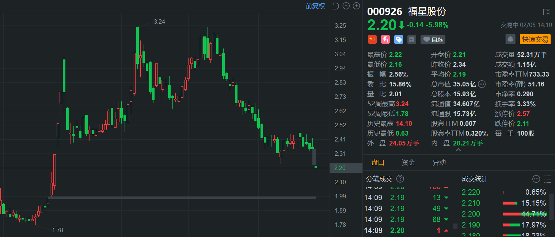Open more options in 成交统计 header

pos(536,179)
